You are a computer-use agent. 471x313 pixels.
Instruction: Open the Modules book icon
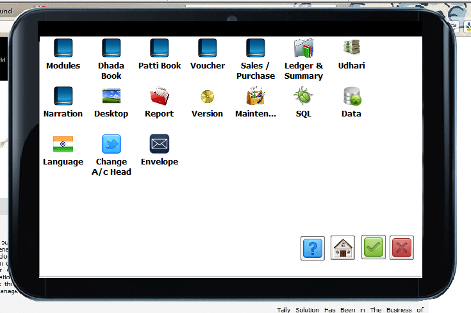pos(63,49)
